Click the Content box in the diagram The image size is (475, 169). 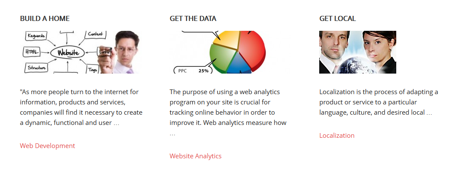pos(95,34)
